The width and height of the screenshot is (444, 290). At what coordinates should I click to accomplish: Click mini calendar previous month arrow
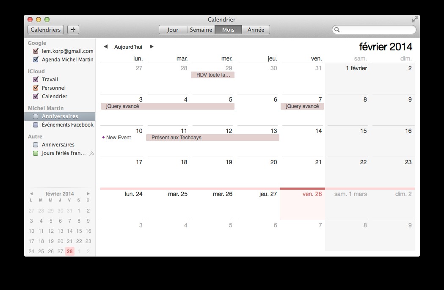[x=31, y=194]
